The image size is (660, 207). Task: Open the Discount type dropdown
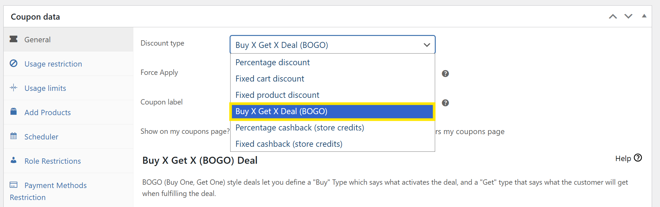point(332,45)
